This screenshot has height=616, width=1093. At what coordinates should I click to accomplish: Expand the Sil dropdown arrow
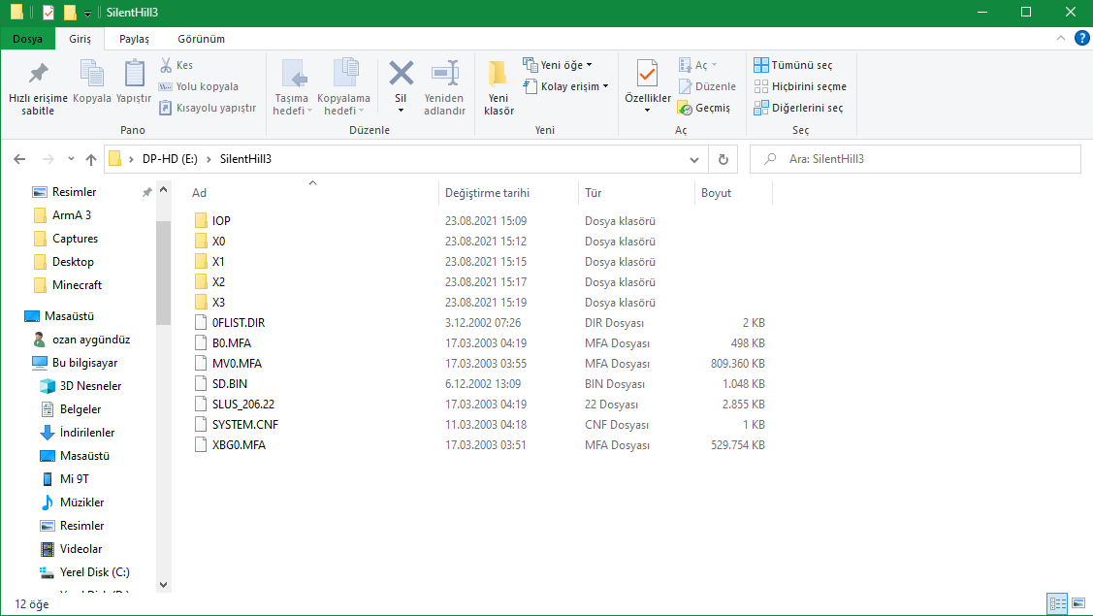(401, 111)
